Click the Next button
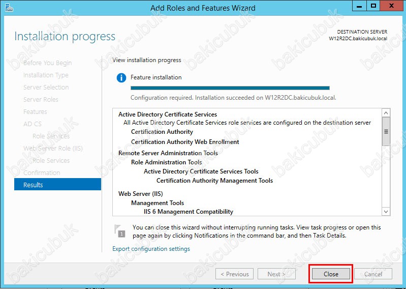Screen dimensions: 406x289 (x=276, y=274)
